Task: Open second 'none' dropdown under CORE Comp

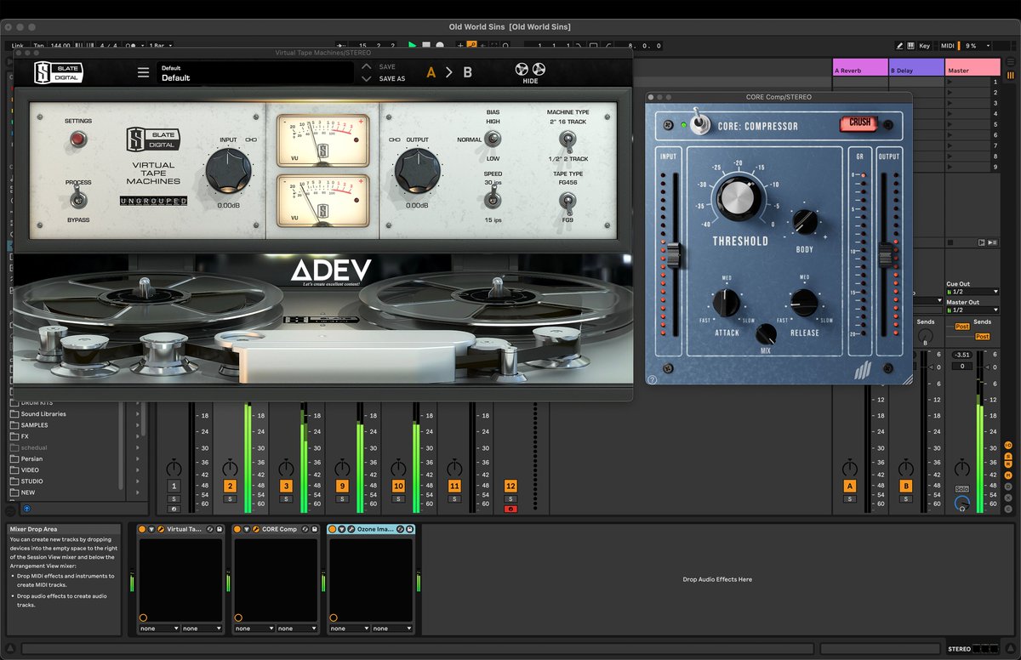Action: pyautogui.click(x=297, y=629)
